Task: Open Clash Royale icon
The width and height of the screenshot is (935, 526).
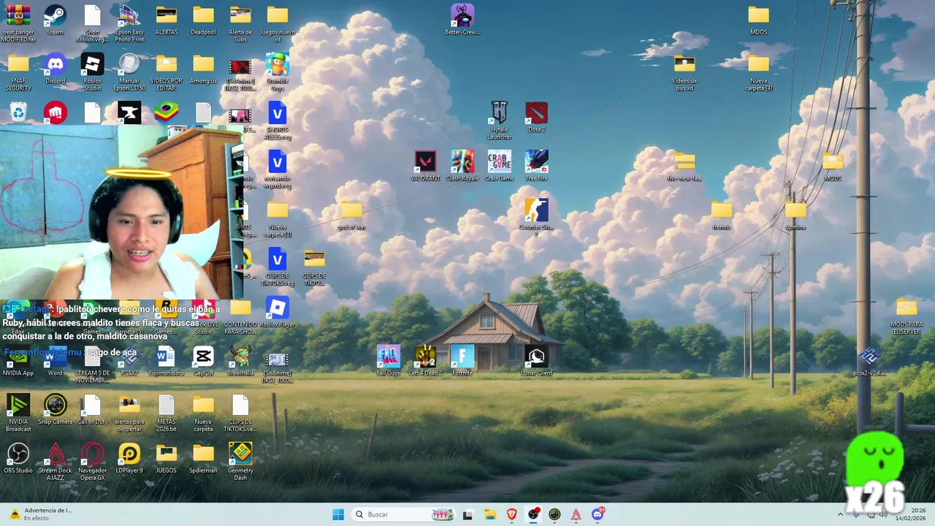Action: (x=462, y=166)
